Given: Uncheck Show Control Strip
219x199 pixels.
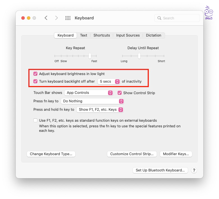Looking at the screenshot, I should 120,93.
